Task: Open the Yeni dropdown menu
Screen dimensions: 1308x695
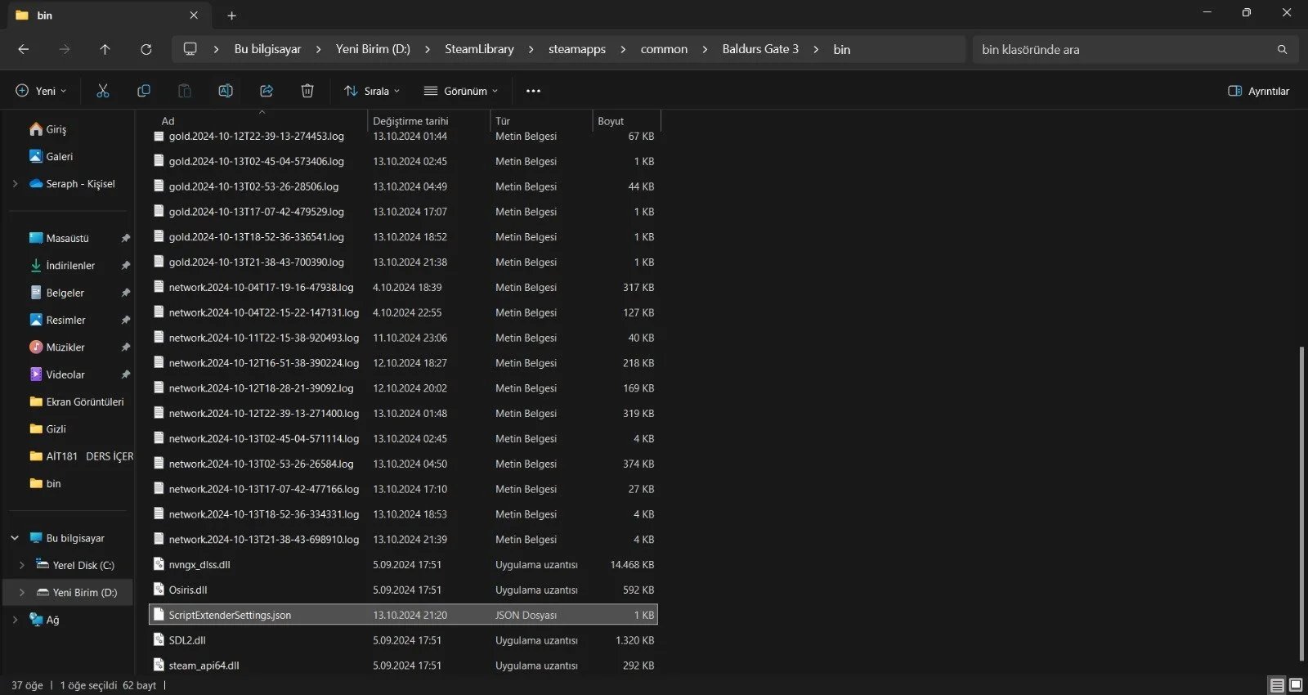Action: (x=41, y=91)
